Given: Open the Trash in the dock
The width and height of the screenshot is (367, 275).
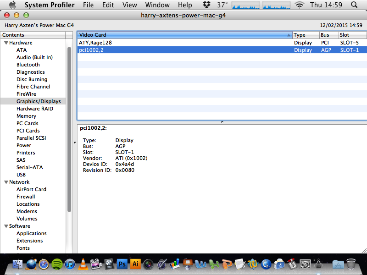Looking at the screenshot, I should [351, 264].
